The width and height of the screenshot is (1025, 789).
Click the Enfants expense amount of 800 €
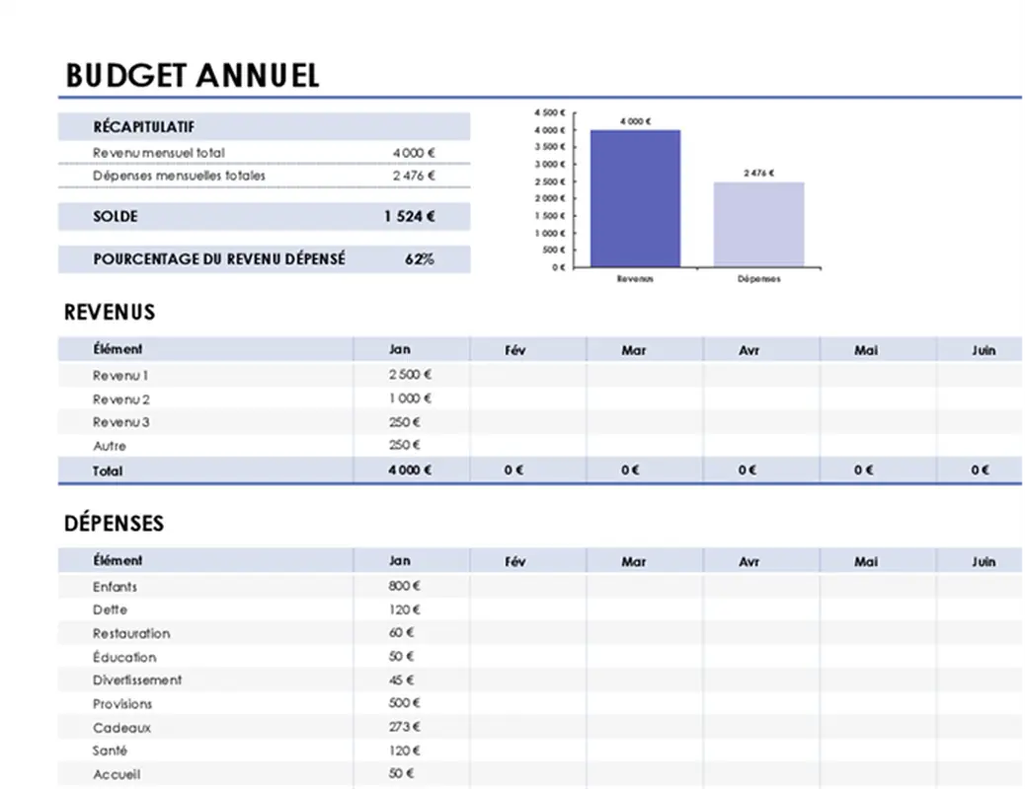pyautogui.click(x=404, y=586)
